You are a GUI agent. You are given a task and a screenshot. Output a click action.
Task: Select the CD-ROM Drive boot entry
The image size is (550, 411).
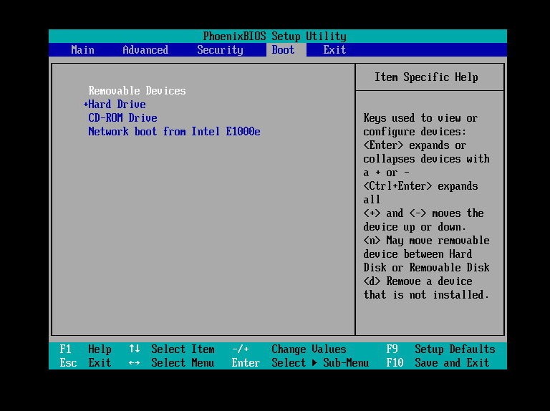point(122,118)
